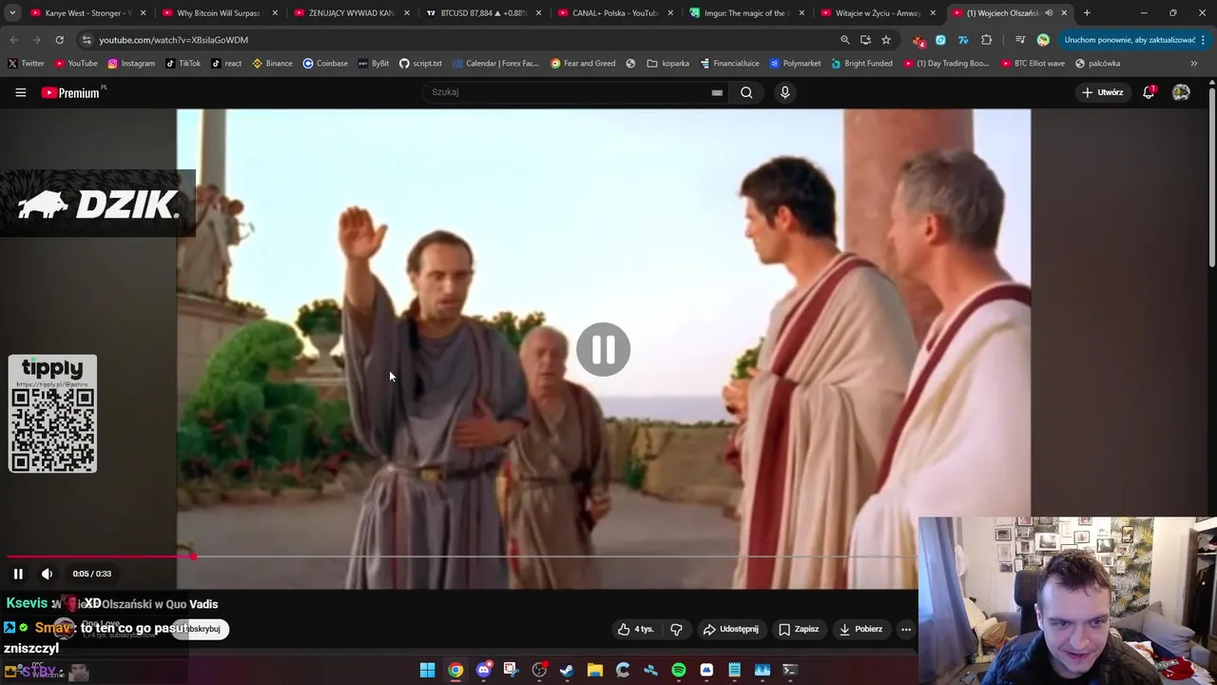Seek on the video progress bar scrubber
The width and height of the screenshot is (1217, 685).
pyautogui.click(x=193, y=557)
